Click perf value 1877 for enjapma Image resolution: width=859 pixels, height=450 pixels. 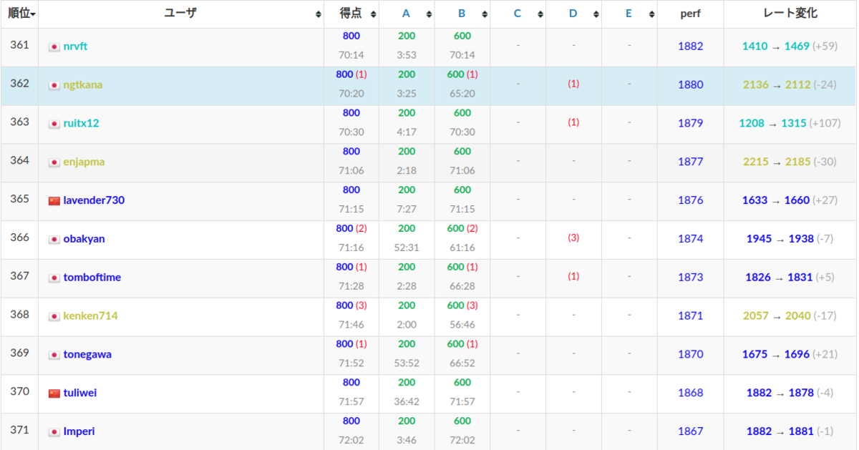[690, 162]
